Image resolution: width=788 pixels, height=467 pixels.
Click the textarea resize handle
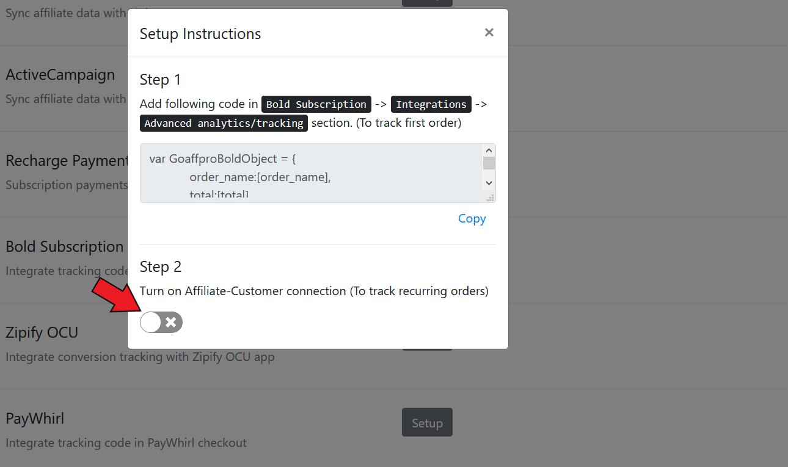[489, 198]
